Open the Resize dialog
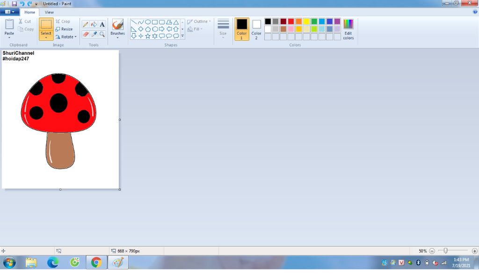This screenshot has height=277, width=479. [64, 29]
